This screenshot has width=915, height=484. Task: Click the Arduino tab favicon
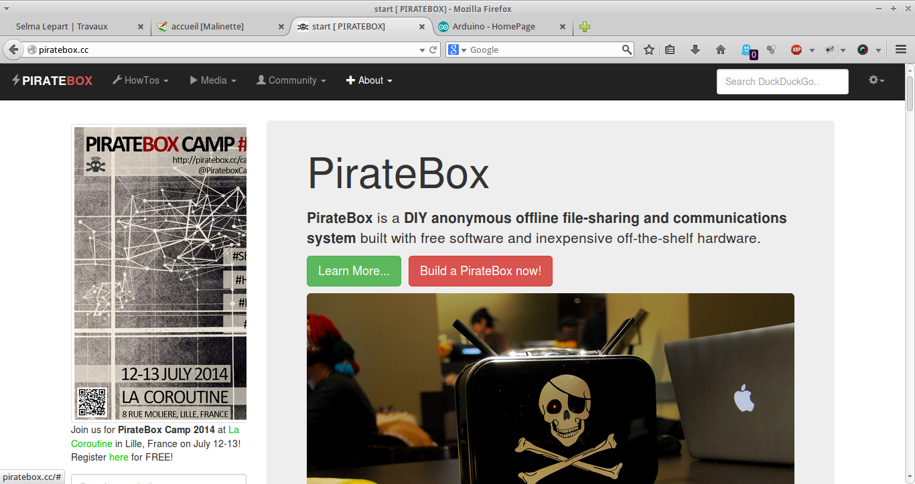(443, 27)
